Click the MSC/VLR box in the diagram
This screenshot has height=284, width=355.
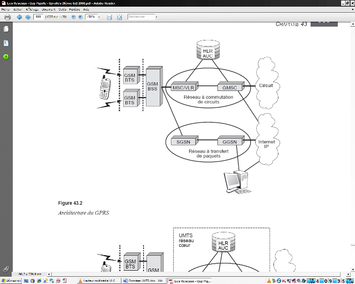coord(185,87)
